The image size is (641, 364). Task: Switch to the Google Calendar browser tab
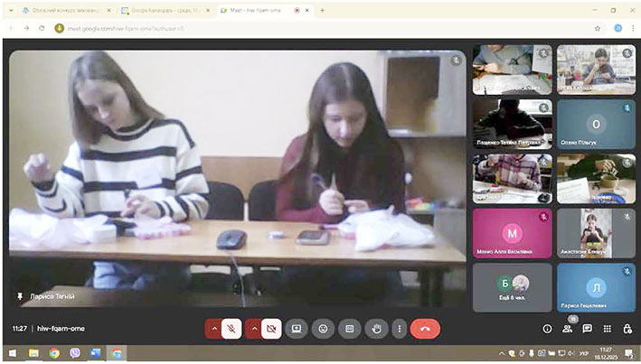(x=163, y=10)
